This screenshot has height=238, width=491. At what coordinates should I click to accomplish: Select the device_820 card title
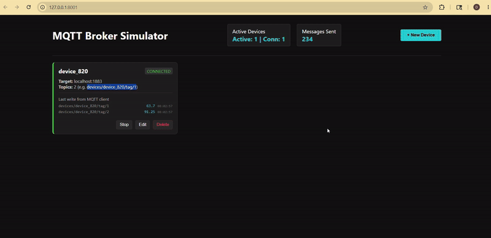[73, 72]
